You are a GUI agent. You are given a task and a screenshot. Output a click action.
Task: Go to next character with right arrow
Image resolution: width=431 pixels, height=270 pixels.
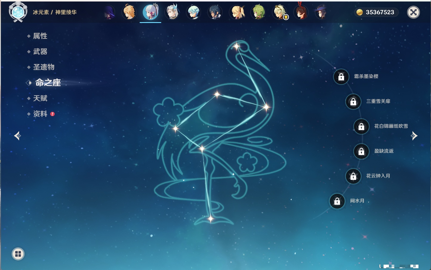(414, 136)
